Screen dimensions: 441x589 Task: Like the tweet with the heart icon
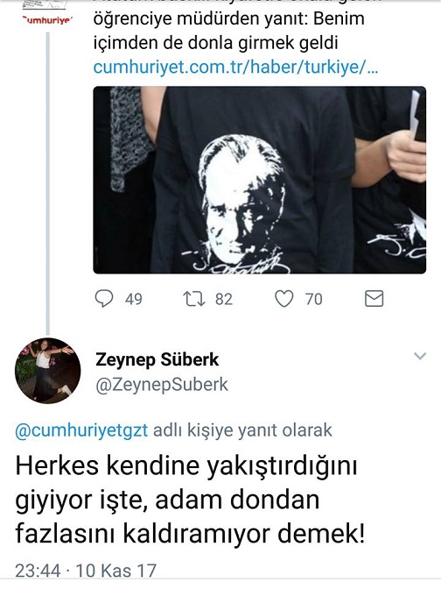point(284,299)
